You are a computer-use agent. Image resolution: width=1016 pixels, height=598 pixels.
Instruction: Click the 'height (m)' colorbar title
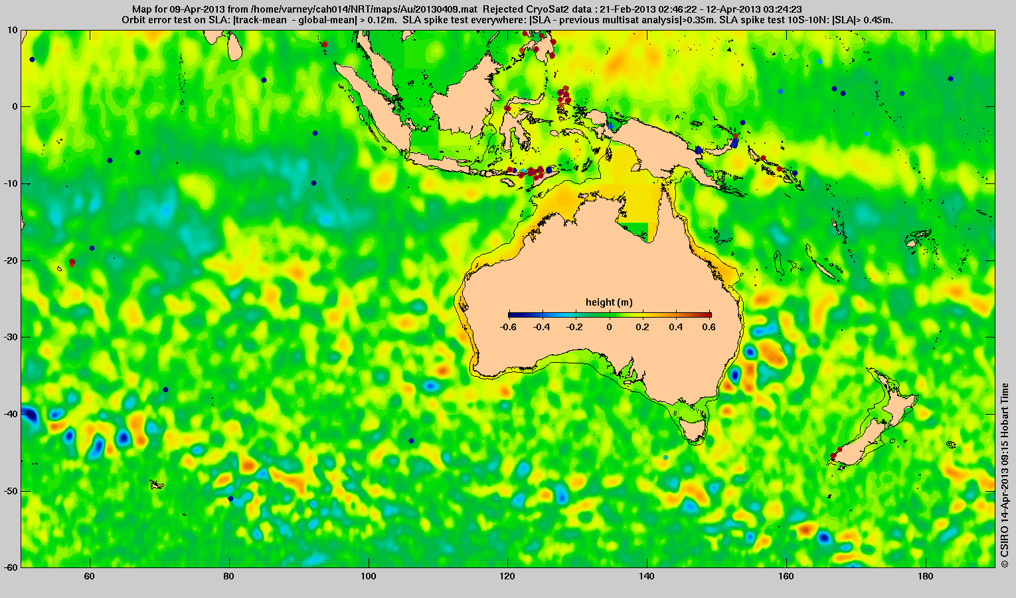pos(609,302)
